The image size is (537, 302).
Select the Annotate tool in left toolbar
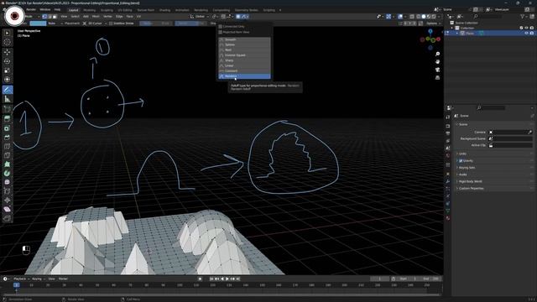8,90
